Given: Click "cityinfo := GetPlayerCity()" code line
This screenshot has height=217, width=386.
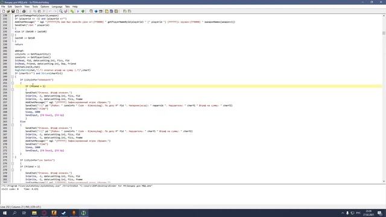Looking at the screenshot, I should pos(33,54).
